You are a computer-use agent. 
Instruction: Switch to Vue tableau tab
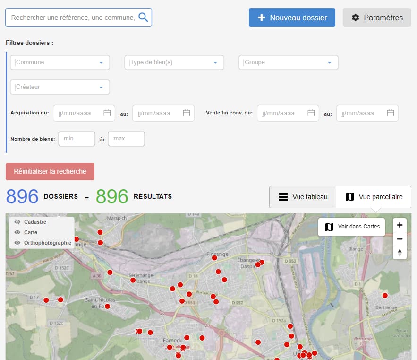303,197
